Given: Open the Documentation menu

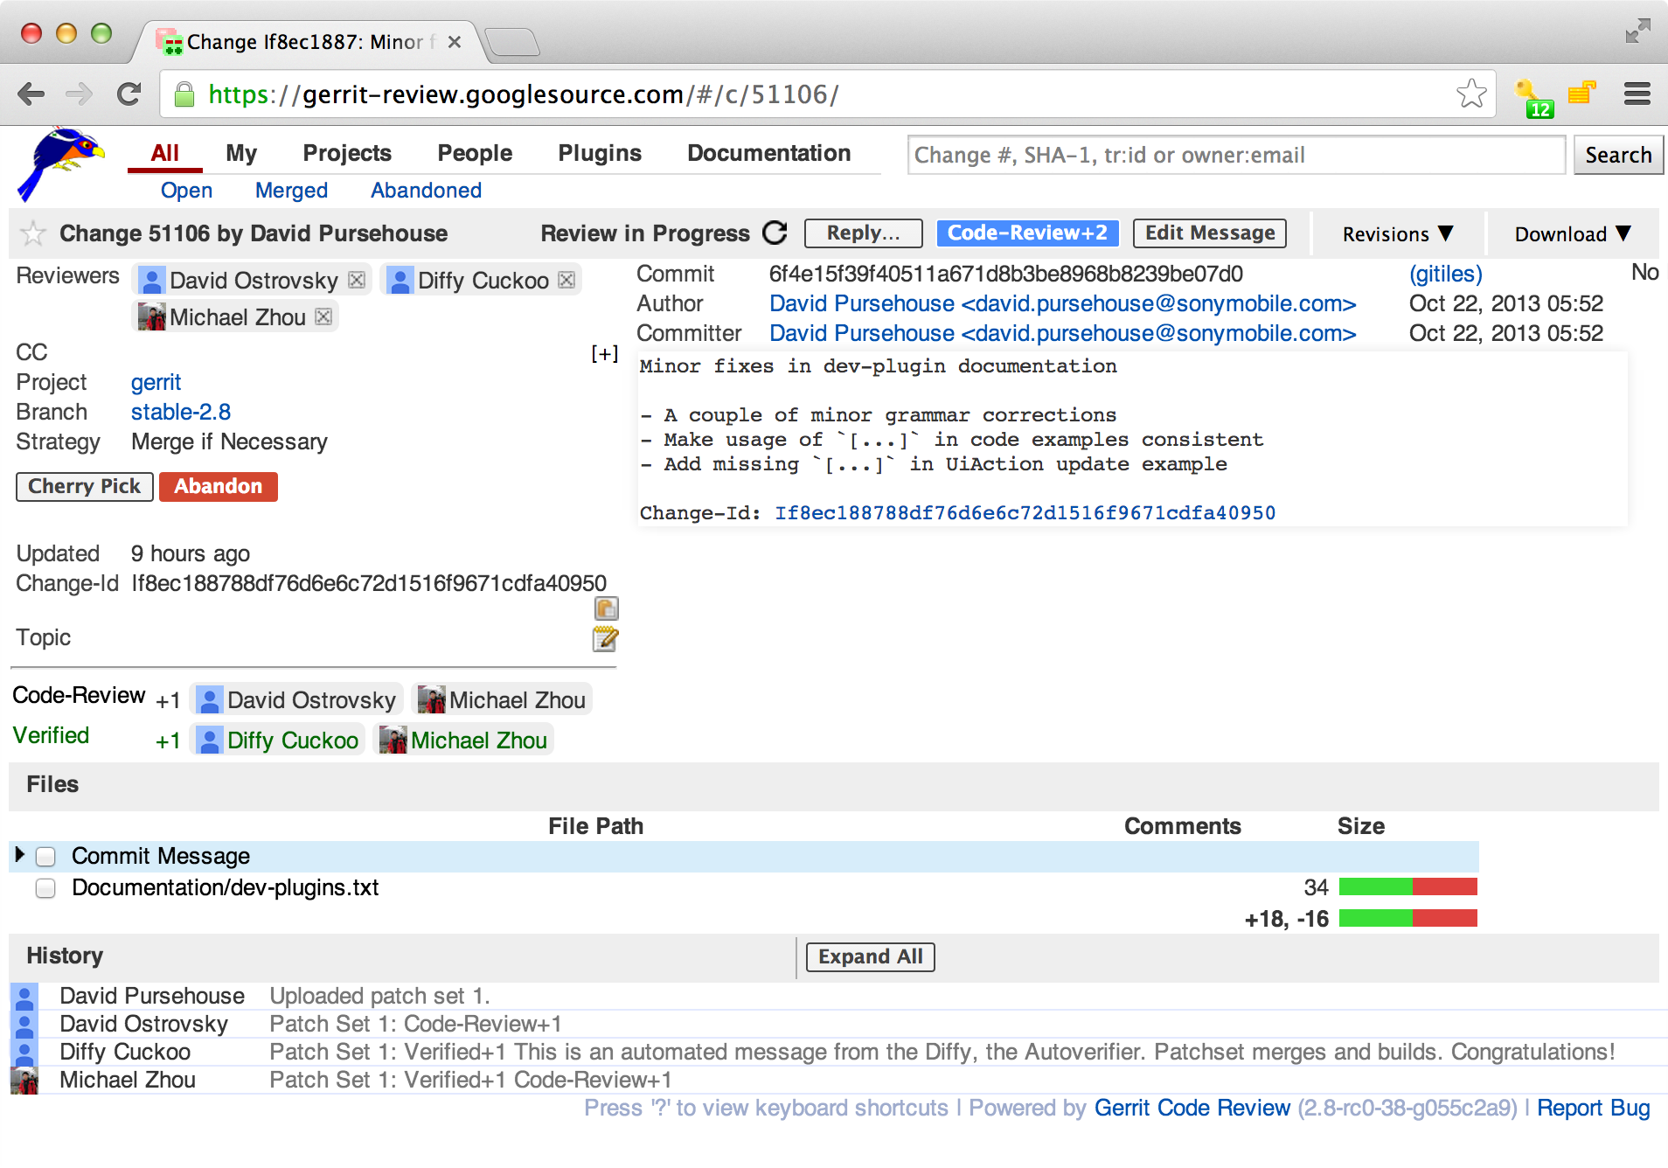Looking at the screenshot, I should click(x=768, y=153).
